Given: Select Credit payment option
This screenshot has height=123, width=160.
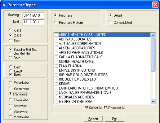Looking at the screenshot, I should 11,71.
